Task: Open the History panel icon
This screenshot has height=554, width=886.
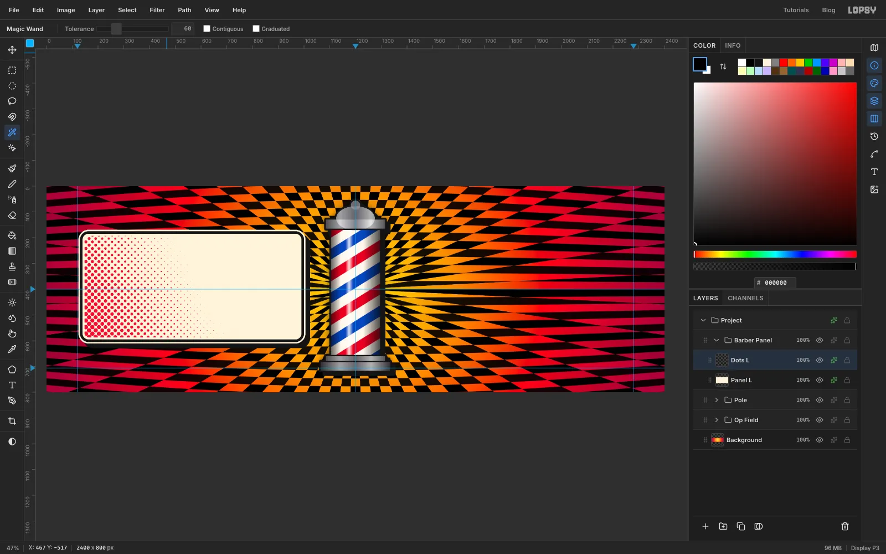Action: pos(874,136)
